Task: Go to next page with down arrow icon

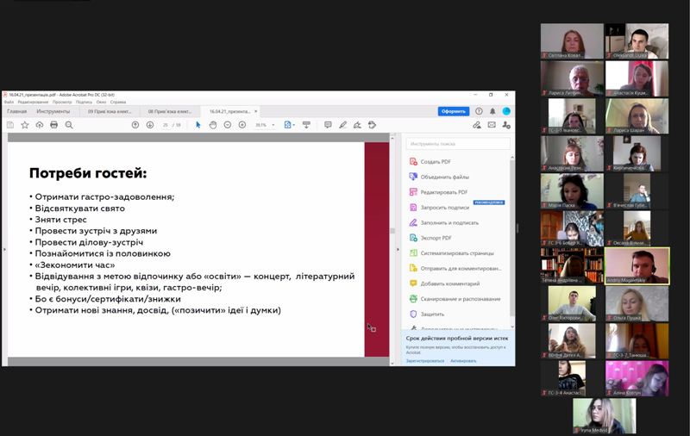Action: click(x=150, y=125)
